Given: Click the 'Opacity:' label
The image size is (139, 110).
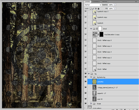Looking at the screenshot, I should (105, 5).
